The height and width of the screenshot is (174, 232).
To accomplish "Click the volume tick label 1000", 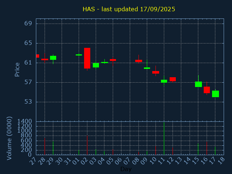I will tap(25, 131).
